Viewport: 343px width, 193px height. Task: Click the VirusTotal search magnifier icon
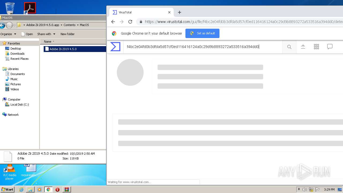click(289, 47)
